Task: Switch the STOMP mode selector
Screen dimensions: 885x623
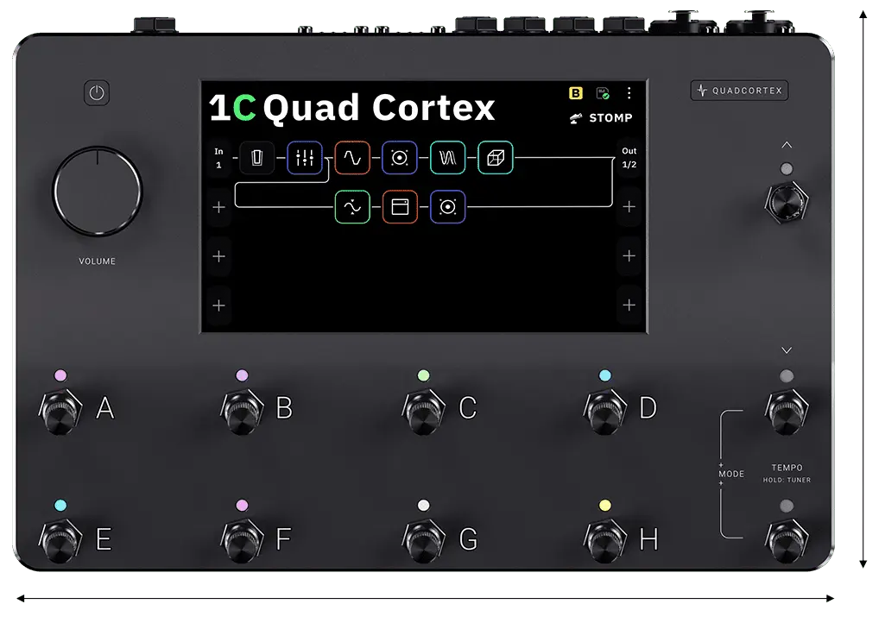Action: tap(601, 118)
